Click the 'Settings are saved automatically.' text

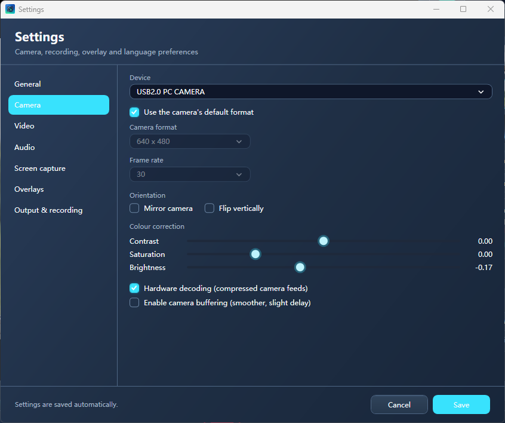coord(66,404)
